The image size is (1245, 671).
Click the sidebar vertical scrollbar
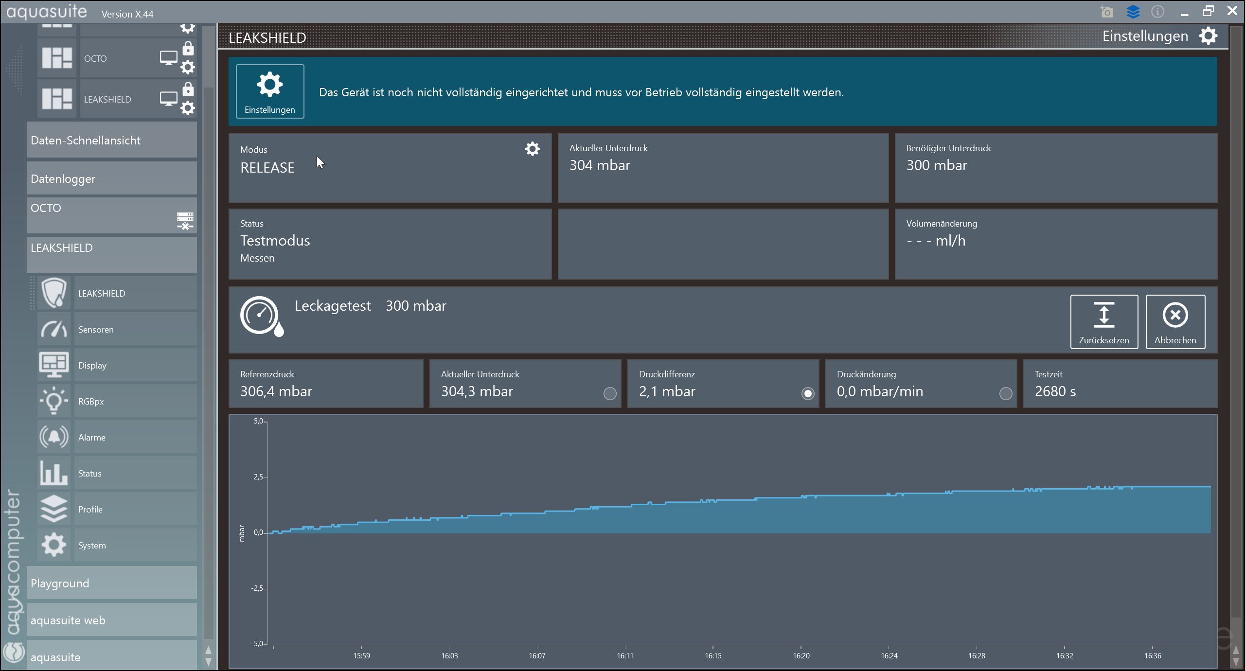(x=209, y=340)
